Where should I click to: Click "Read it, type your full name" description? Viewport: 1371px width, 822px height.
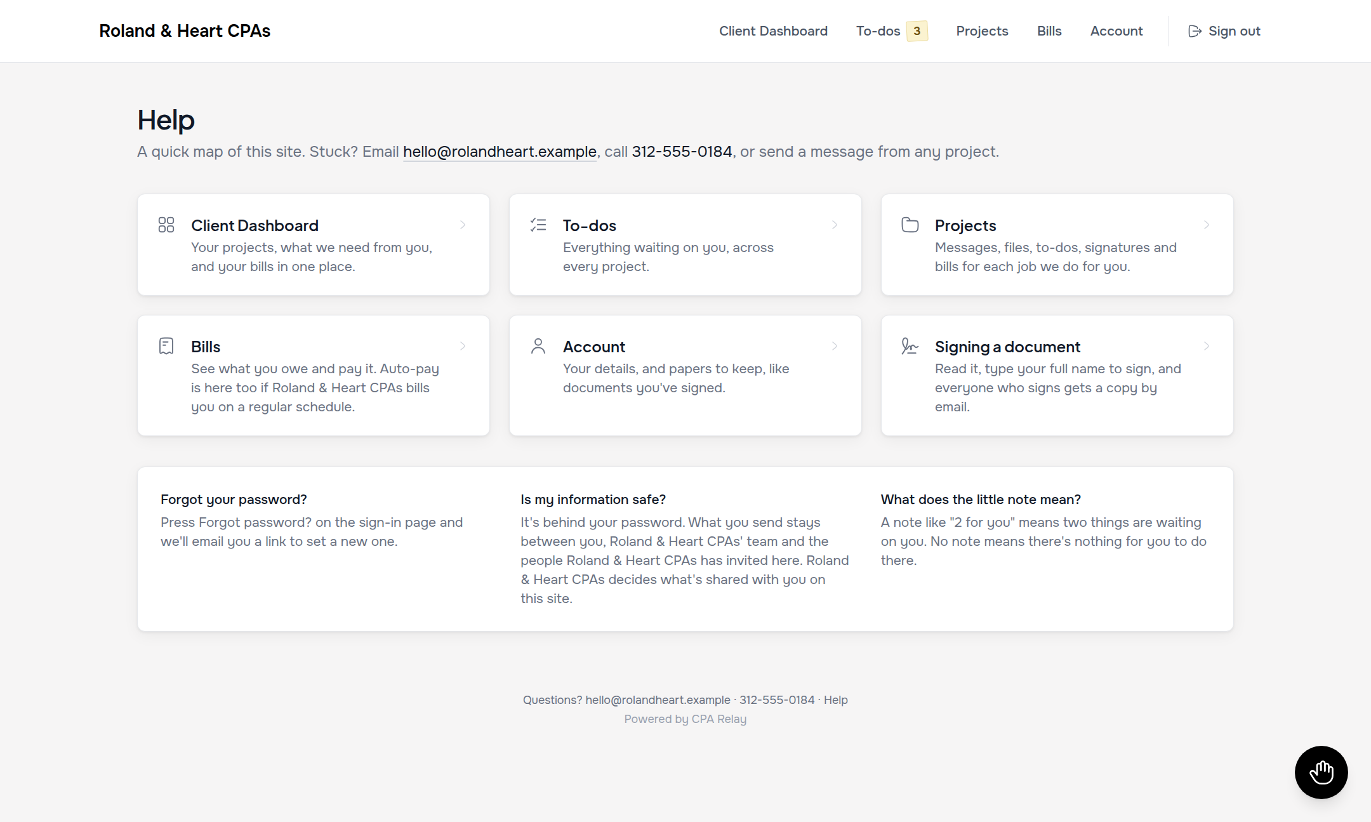click(1058, 388)
